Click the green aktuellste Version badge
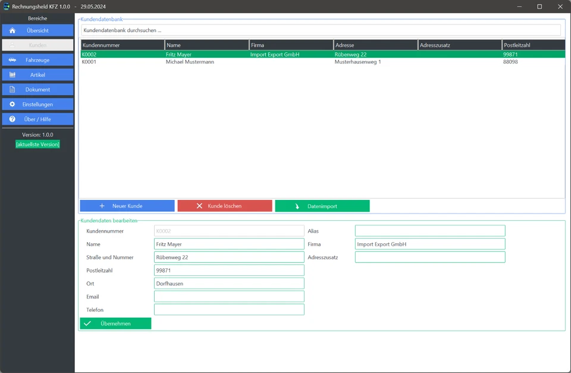Image resolution: width=571 pixels, height=373 pixels. (x=37, y=145)
